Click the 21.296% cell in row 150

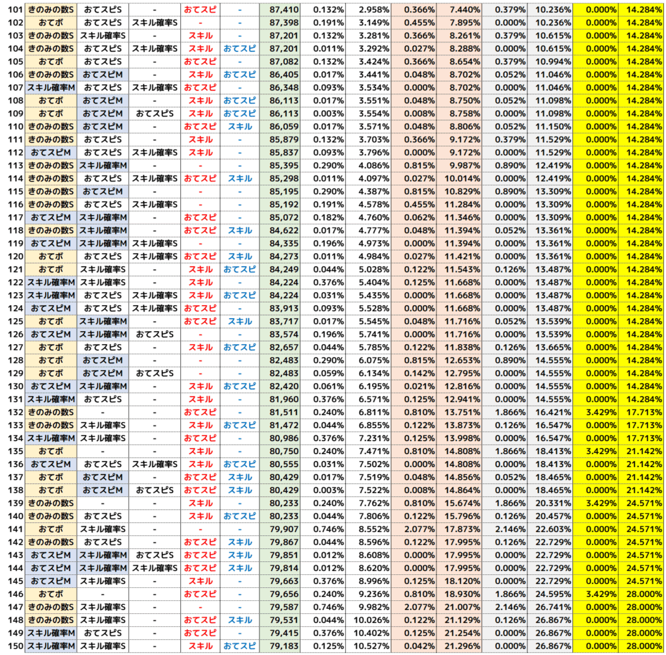(x=460, y=646)
